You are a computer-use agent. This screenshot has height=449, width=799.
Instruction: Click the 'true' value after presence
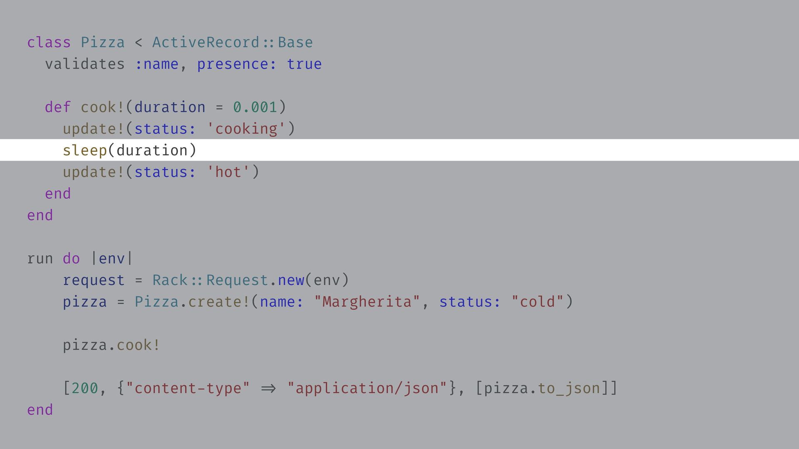(304, 64)
